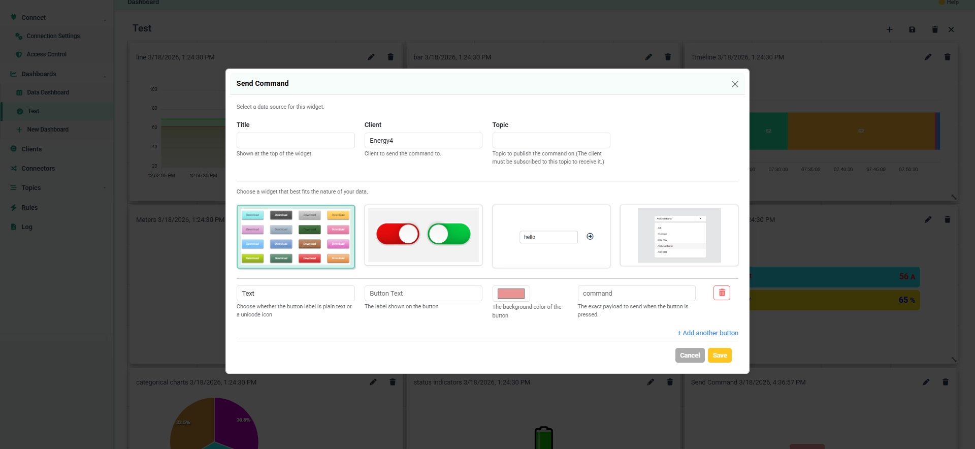Open New Dashboard in sidebar
This screenshot has height=449, width=975.
(x=48, y=130)
